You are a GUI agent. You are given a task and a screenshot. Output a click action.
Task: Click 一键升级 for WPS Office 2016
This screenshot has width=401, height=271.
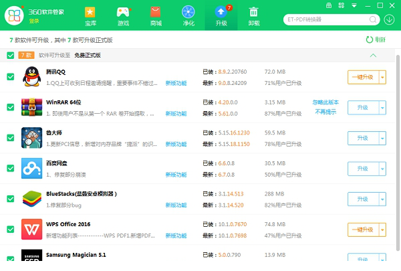tap(363, 230)
